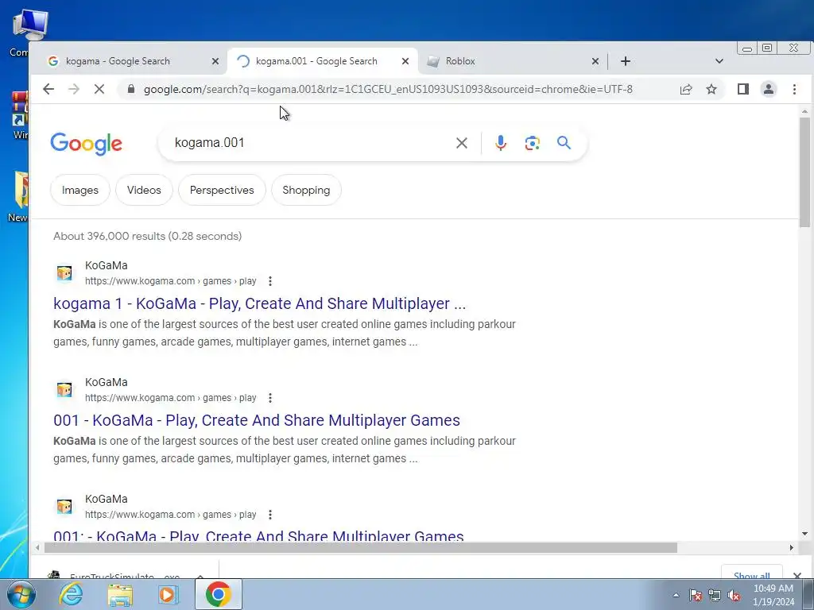Open the Windows Start menu
814x610 pixels.
coord(21,594)
